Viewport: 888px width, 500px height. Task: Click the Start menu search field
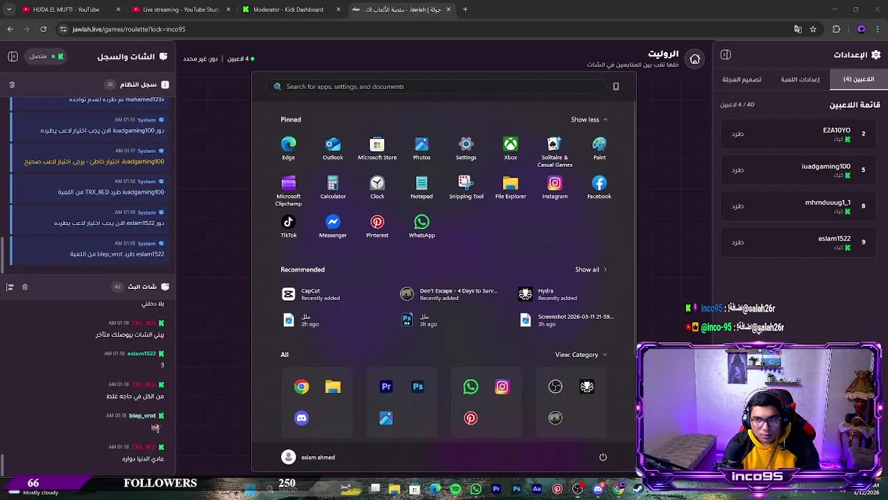(437, 87)
